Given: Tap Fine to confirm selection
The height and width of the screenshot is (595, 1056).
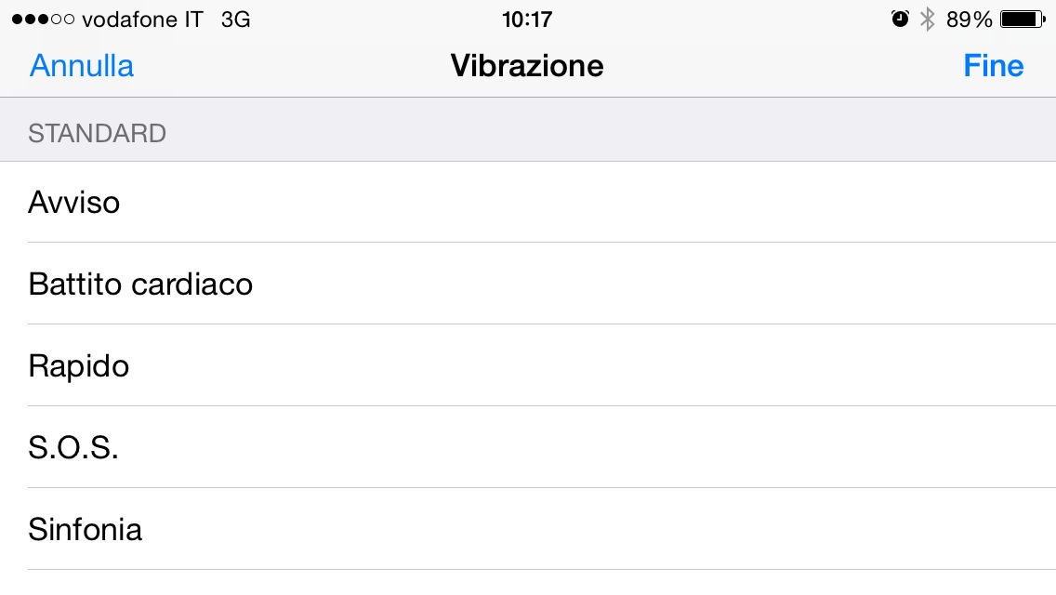Looking at the screenshot, I should pos(993,66).
